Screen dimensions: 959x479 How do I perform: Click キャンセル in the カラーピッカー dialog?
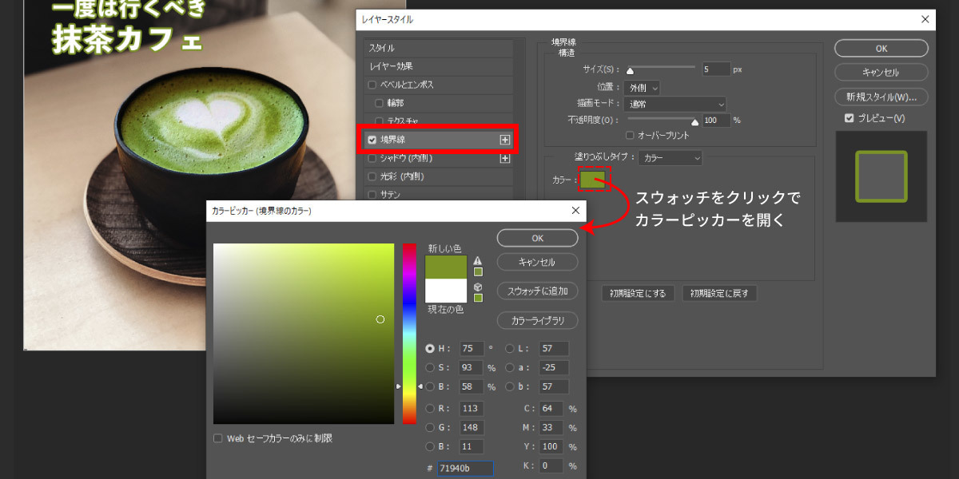tap(537, 262)
